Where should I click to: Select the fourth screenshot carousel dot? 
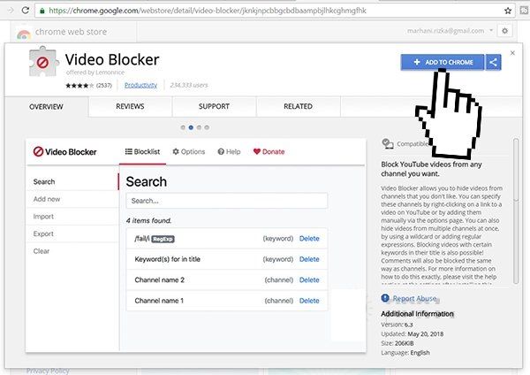207,127
